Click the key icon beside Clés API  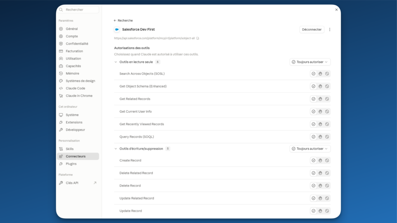click(x=61, y=183)
